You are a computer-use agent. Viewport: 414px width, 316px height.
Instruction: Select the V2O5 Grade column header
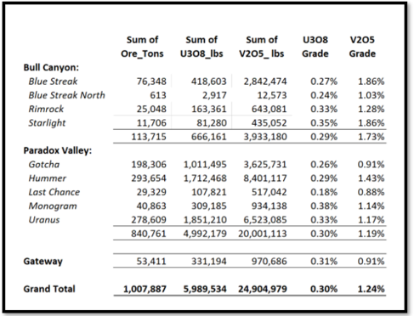362,47
